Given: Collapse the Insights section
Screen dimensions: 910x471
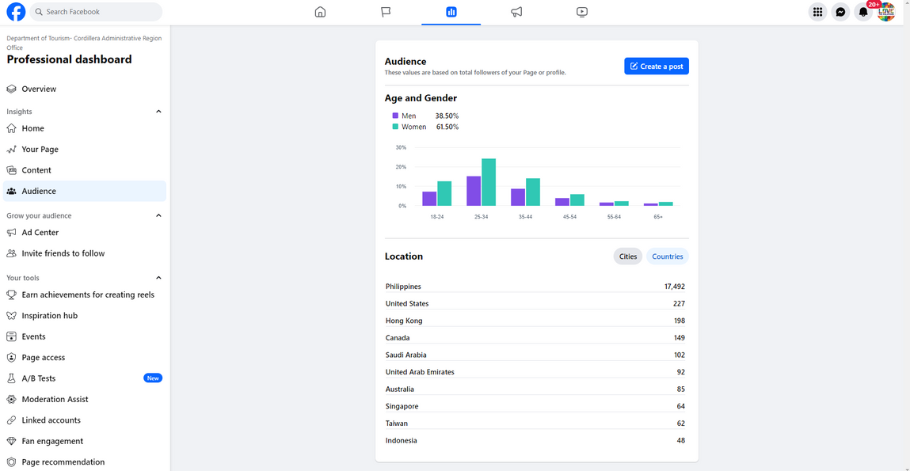Looking at the screenshot, I should pyautogui.click(x=158, y=112).
